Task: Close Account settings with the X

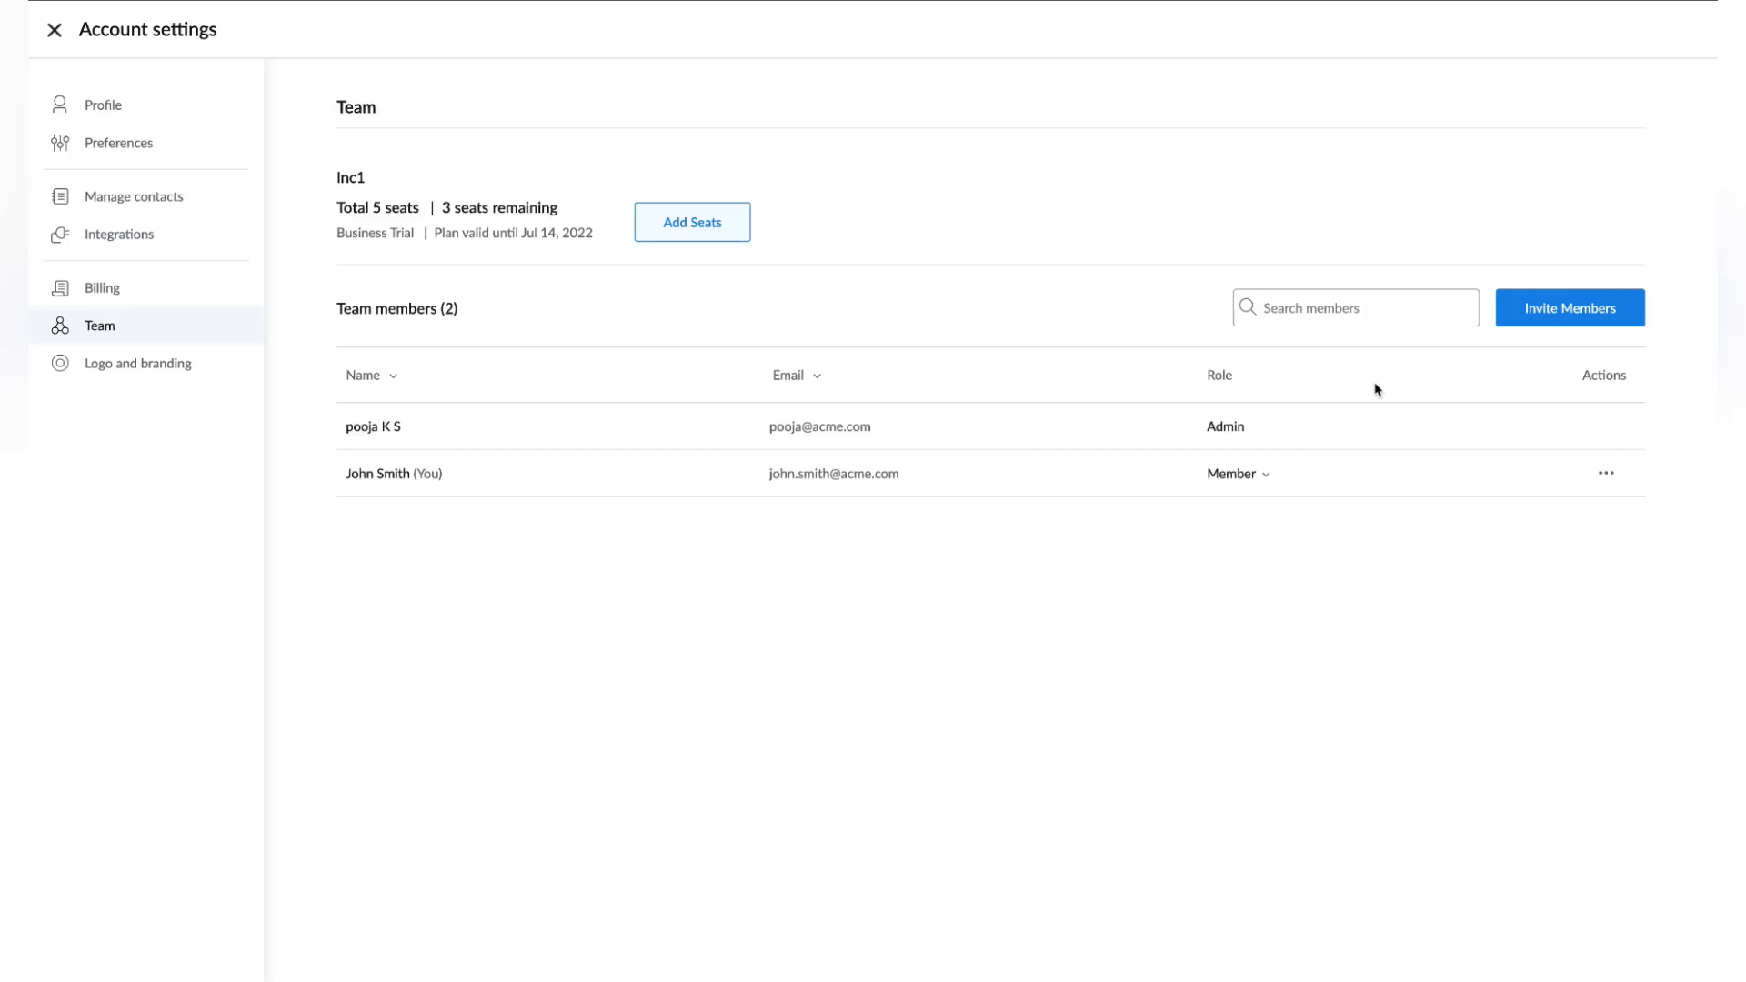Action: [x=55, y=30]
